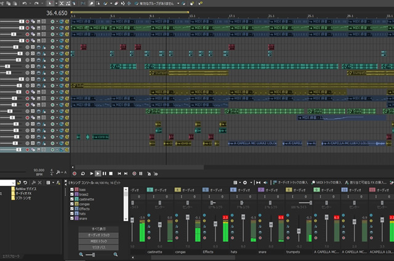Click the Record button in the transport bar
The height and width of the screenshot is (261, 394).
(74, 174)
